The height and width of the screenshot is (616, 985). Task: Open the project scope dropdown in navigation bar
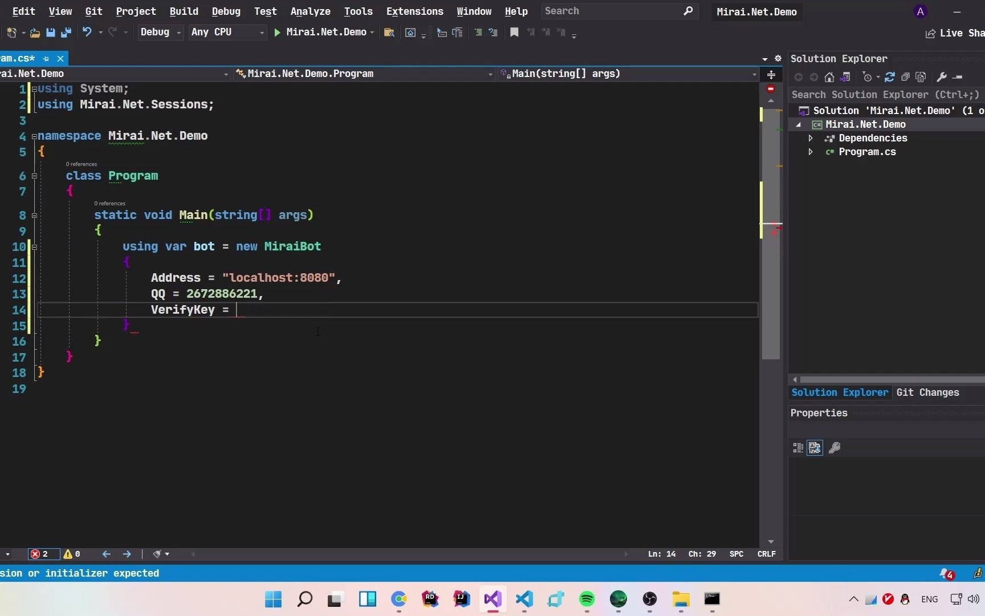[115, 74]
